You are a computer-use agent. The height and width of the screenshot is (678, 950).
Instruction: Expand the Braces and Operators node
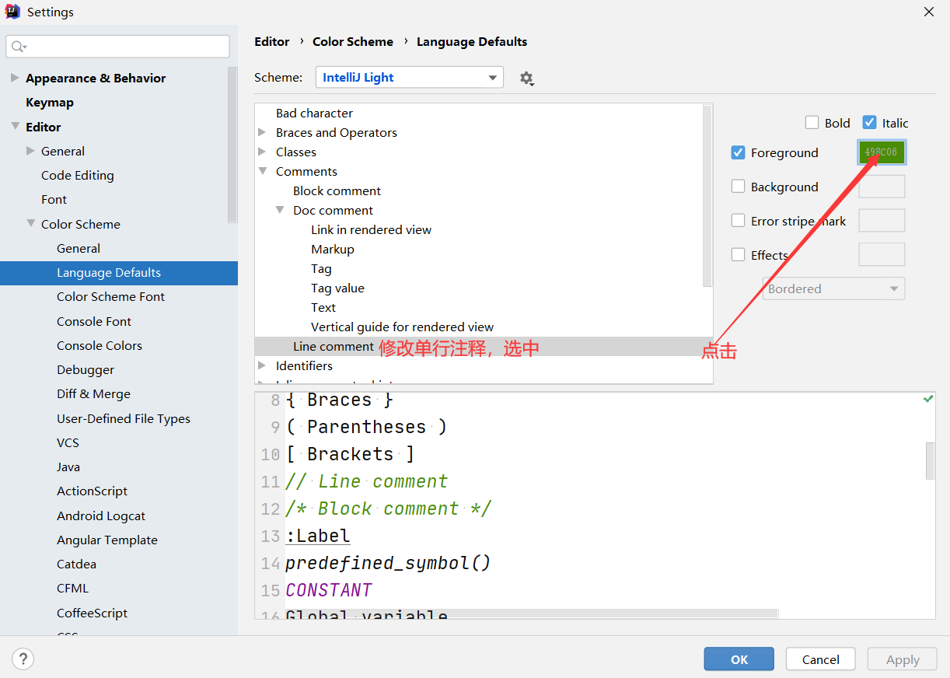[x=262, y=132]
